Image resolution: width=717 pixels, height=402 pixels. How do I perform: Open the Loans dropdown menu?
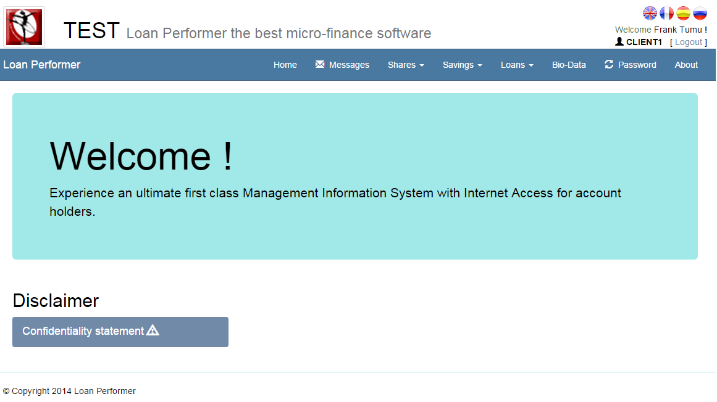tap(517, 65)
